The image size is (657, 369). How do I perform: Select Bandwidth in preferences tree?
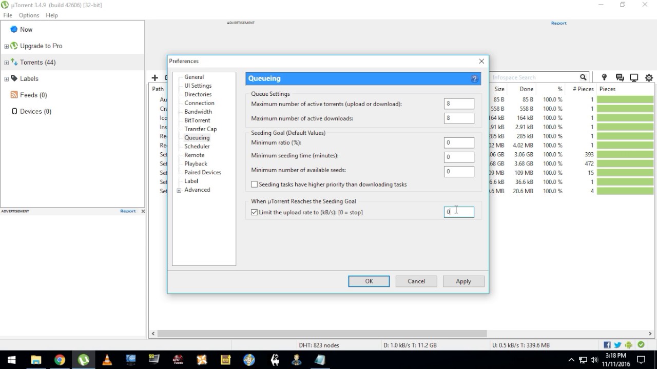(198, 112)
